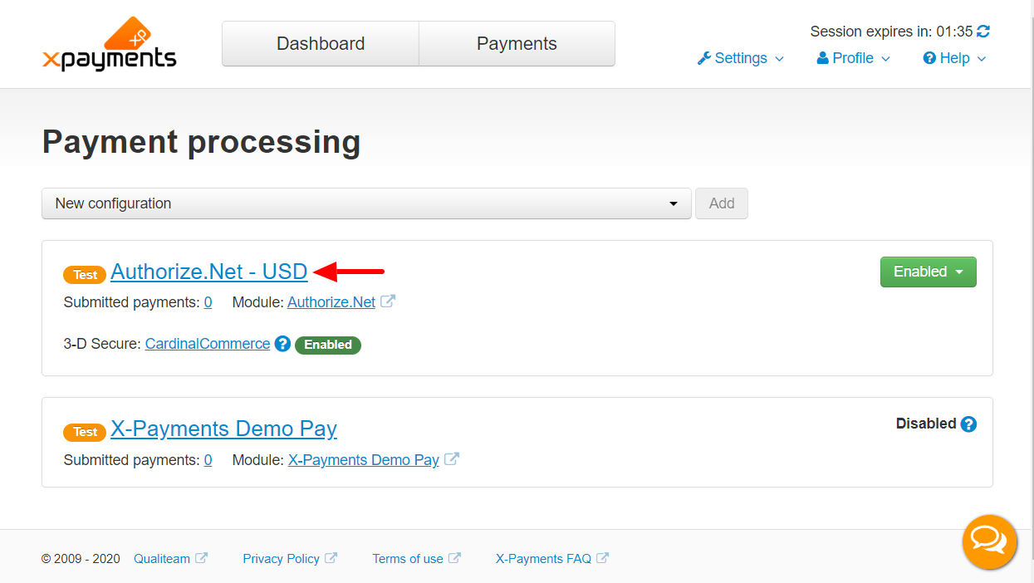
Task: Expand the New configuration dropdown
Action: tap(366, 203)
